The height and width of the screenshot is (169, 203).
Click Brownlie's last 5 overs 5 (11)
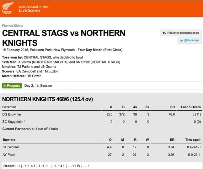pyautogui.click(x=196, y=114)
